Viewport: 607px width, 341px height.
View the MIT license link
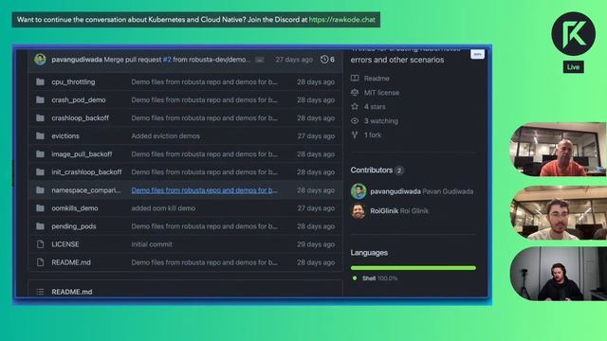381,93
